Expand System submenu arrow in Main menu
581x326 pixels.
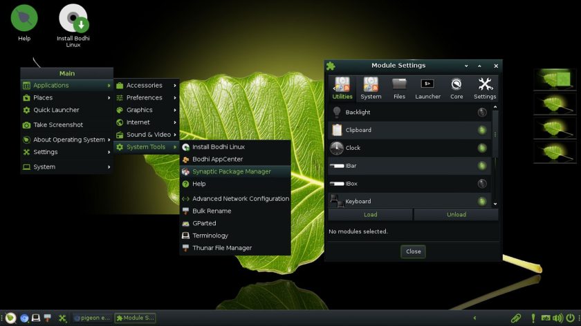click(109, 167)
